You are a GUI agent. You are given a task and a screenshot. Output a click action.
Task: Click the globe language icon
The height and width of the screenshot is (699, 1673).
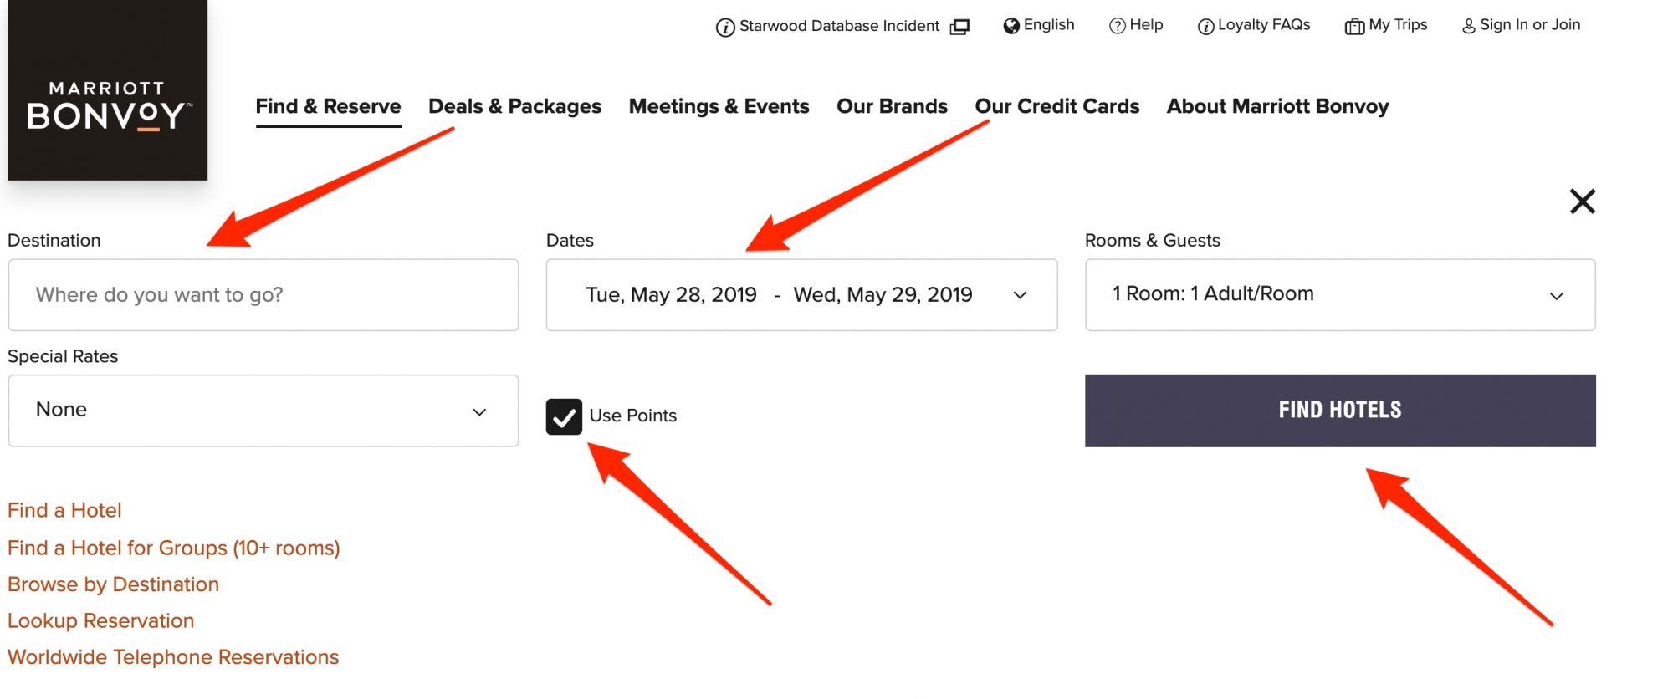(1011, 26)
